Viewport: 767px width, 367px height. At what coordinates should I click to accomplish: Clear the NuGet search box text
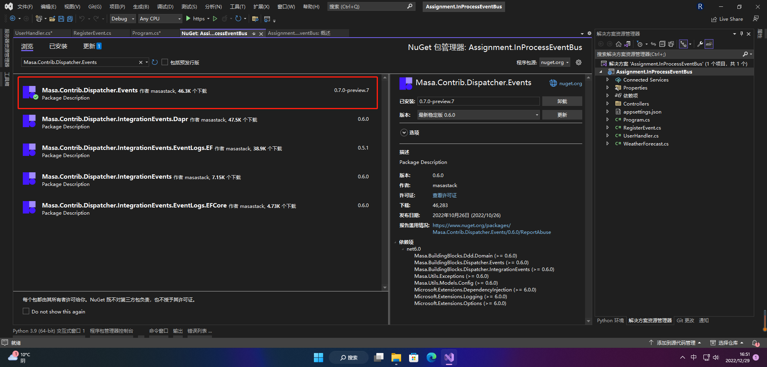141,62
